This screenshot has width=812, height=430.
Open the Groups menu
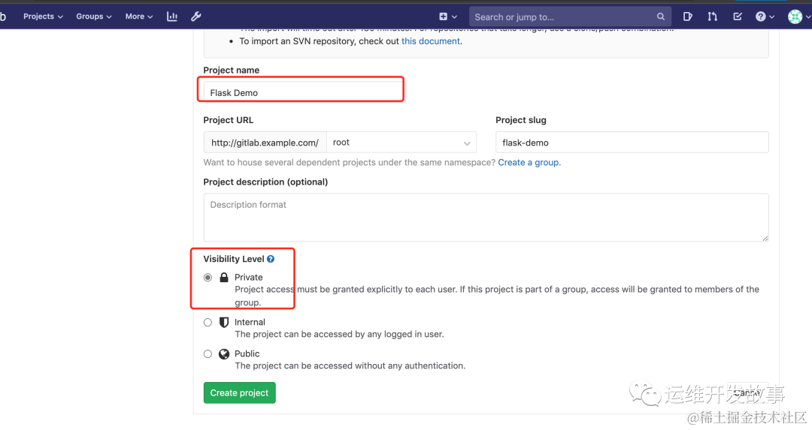[94, 17]
